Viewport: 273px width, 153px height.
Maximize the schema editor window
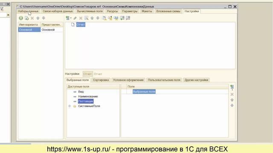coord(230,7)
